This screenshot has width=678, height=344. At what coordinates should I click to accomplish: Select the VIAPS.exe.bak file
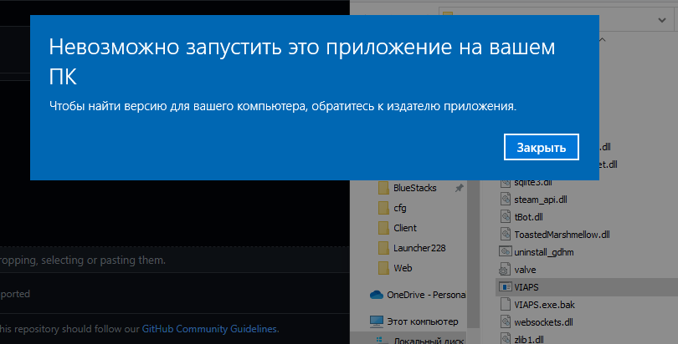click(544, 305)
